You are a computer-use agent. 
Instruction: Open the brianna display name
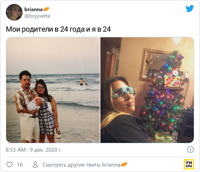[x=33, y=9]
